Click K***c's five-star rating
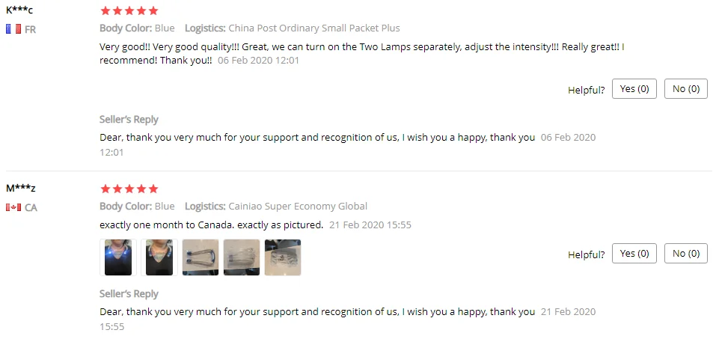 pos(129,11)
